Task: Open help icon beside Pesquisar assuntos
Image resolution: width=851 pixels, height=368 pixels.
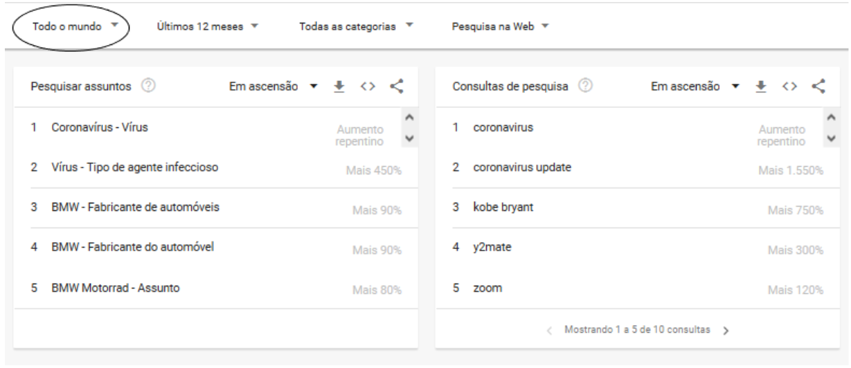Action: pyautogui.click(x=147, y=86)
